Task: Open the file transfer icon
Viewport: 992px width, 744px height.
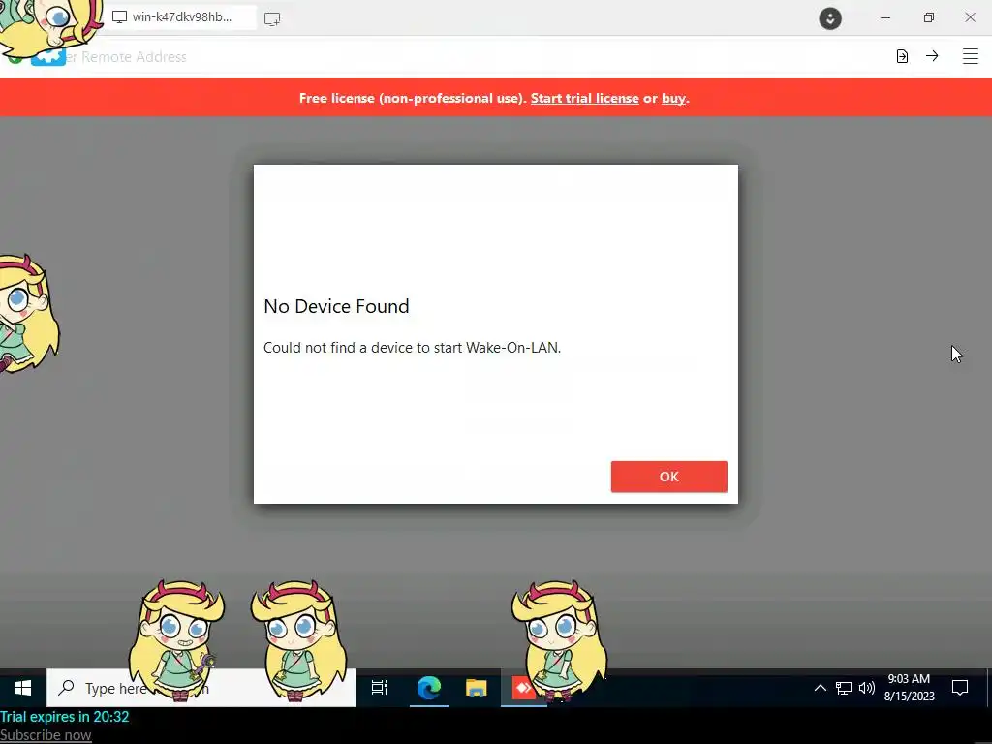Action: 902,56
